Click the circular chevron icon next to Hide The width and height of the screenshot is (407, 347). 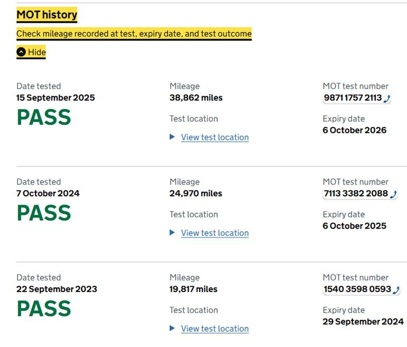click(x=21, y=52)
